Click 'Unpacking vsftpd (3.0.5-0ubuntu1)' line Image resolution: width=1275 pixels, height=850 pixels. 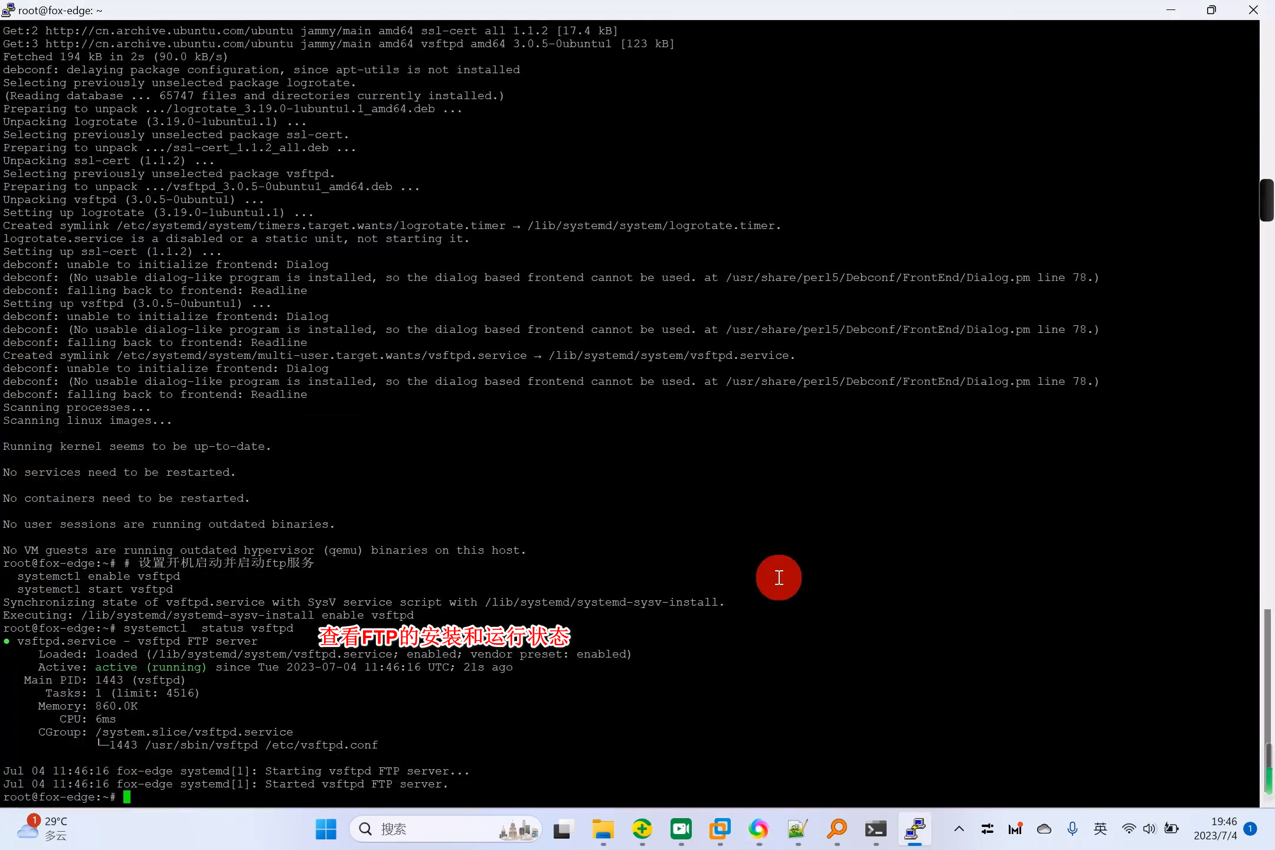point(133,200)
